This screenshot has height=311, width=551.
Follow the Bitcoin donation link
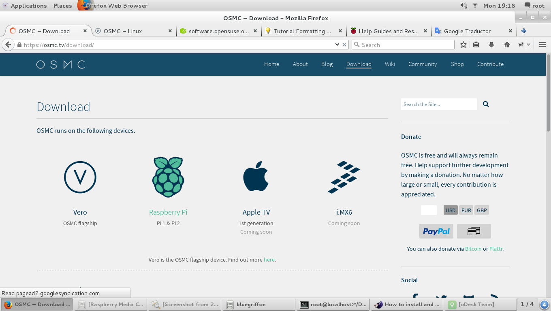tap(473, 249)
